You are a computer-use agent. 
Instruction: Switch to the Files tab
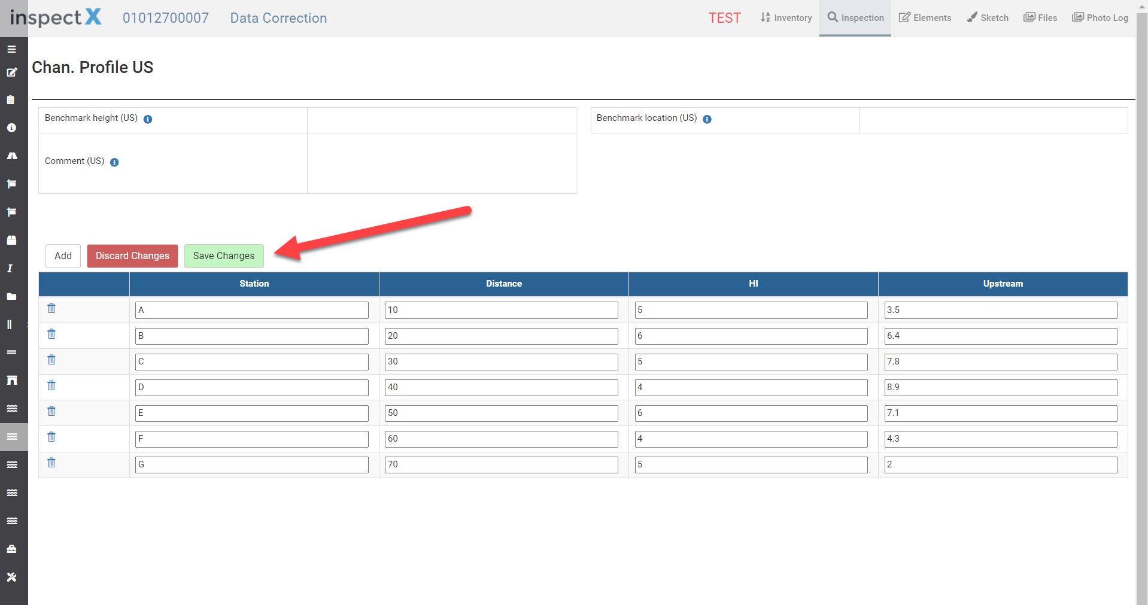click(x=1040, y=18)
